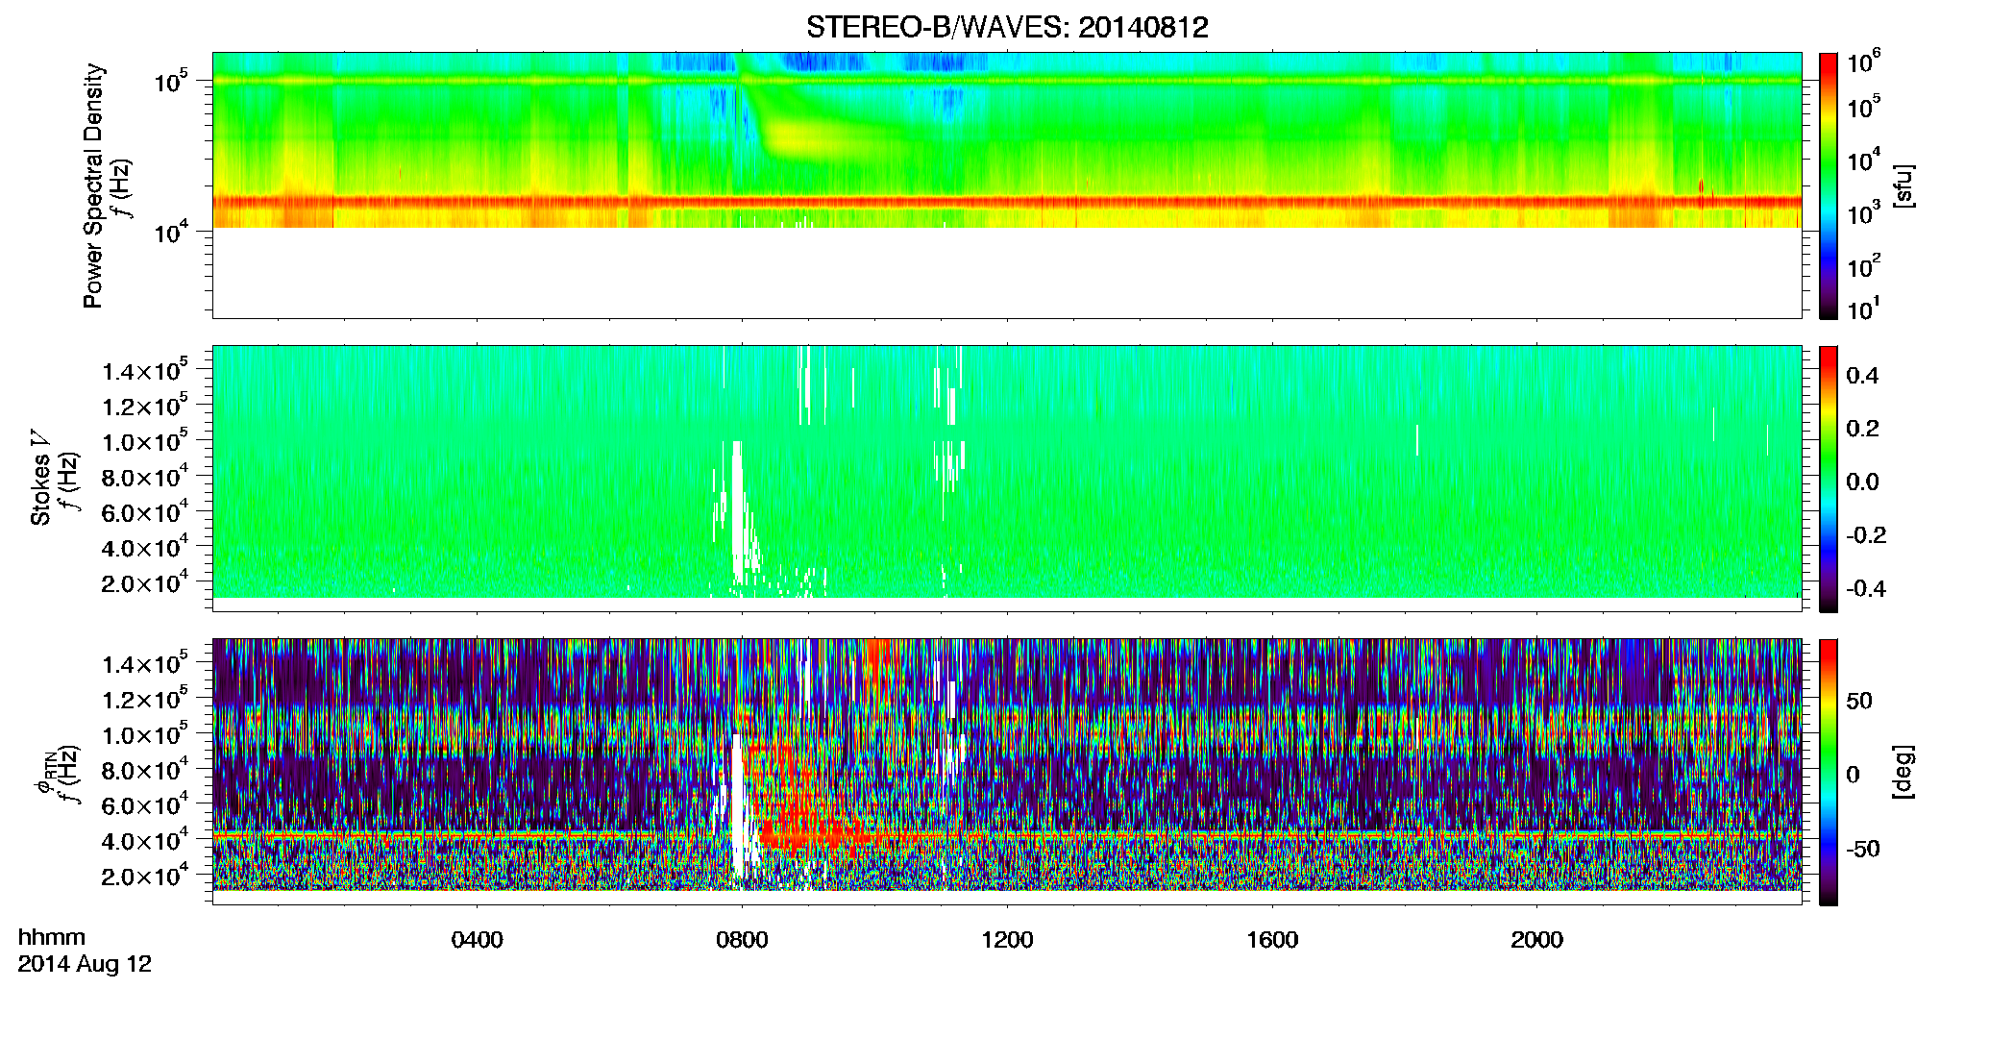Click the hhmm time format label

click(52, 938)
